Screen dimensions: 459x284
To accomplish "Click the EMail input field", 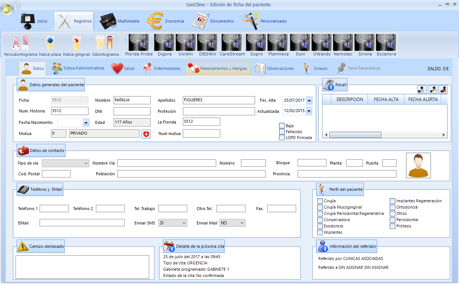I will point(82,223).
